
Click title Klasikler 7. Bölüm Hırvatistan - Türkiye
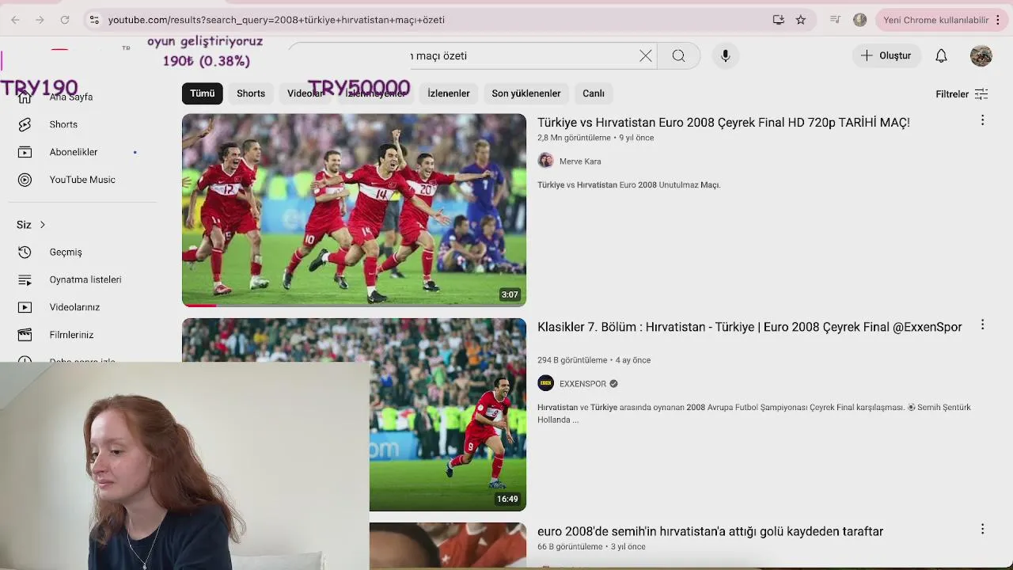[749, 327]
